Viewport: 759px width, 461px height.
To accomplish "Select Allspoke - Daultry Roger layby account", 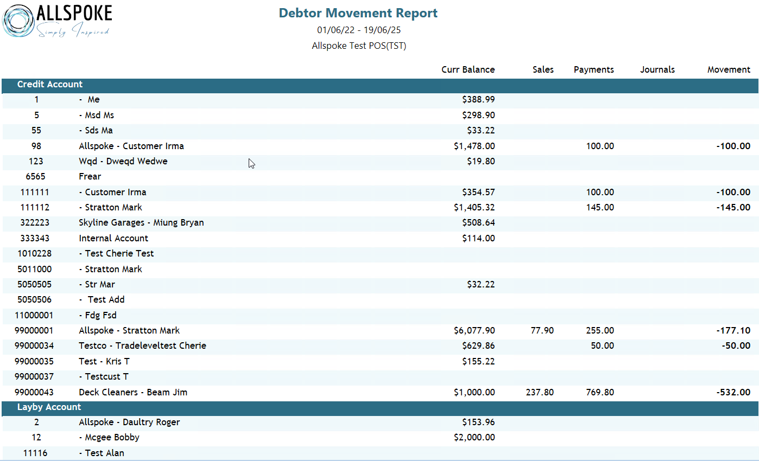I will pos(129,422).
